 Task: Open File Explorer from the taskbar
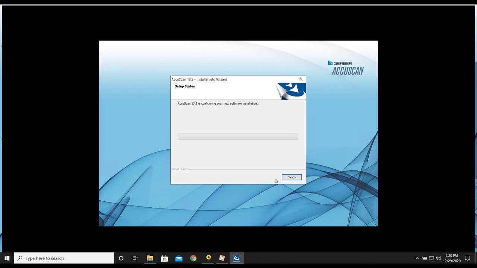point(150,258)
